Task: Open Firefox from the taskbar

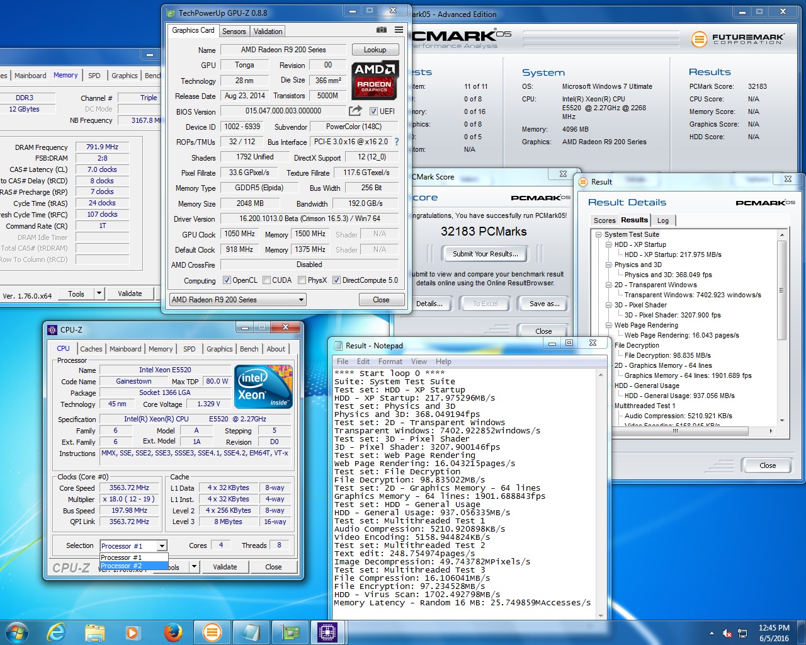Action: 173,632
